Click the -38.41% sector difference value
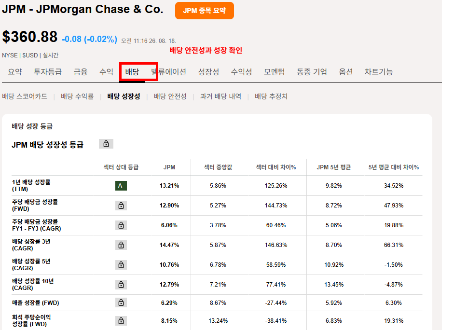454x330 pixels. [x=276, y=321]
